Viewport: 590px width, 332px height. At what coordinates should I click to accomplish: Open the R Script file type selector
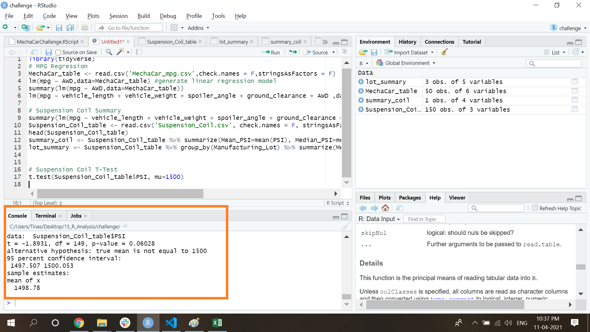[337, 203]
